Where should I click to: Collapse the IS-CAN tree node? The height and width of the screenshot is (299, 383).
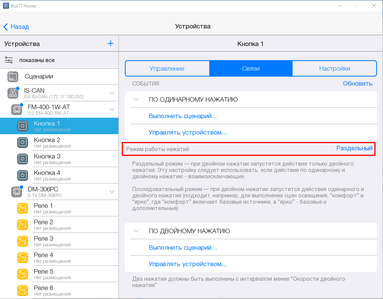tap(112, 93)
